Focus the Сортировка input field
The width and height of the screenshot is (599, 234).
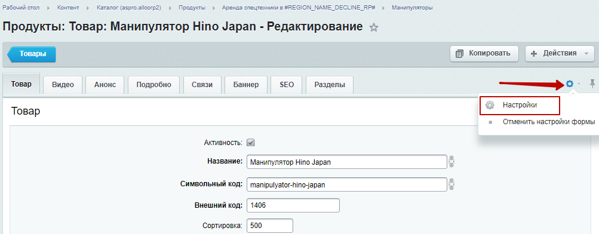(x=270, y=225)
